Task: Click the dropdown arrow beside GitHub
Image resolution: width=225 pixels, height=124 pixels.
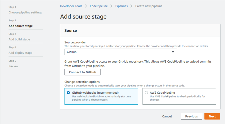Action: [x=173, y=52]
